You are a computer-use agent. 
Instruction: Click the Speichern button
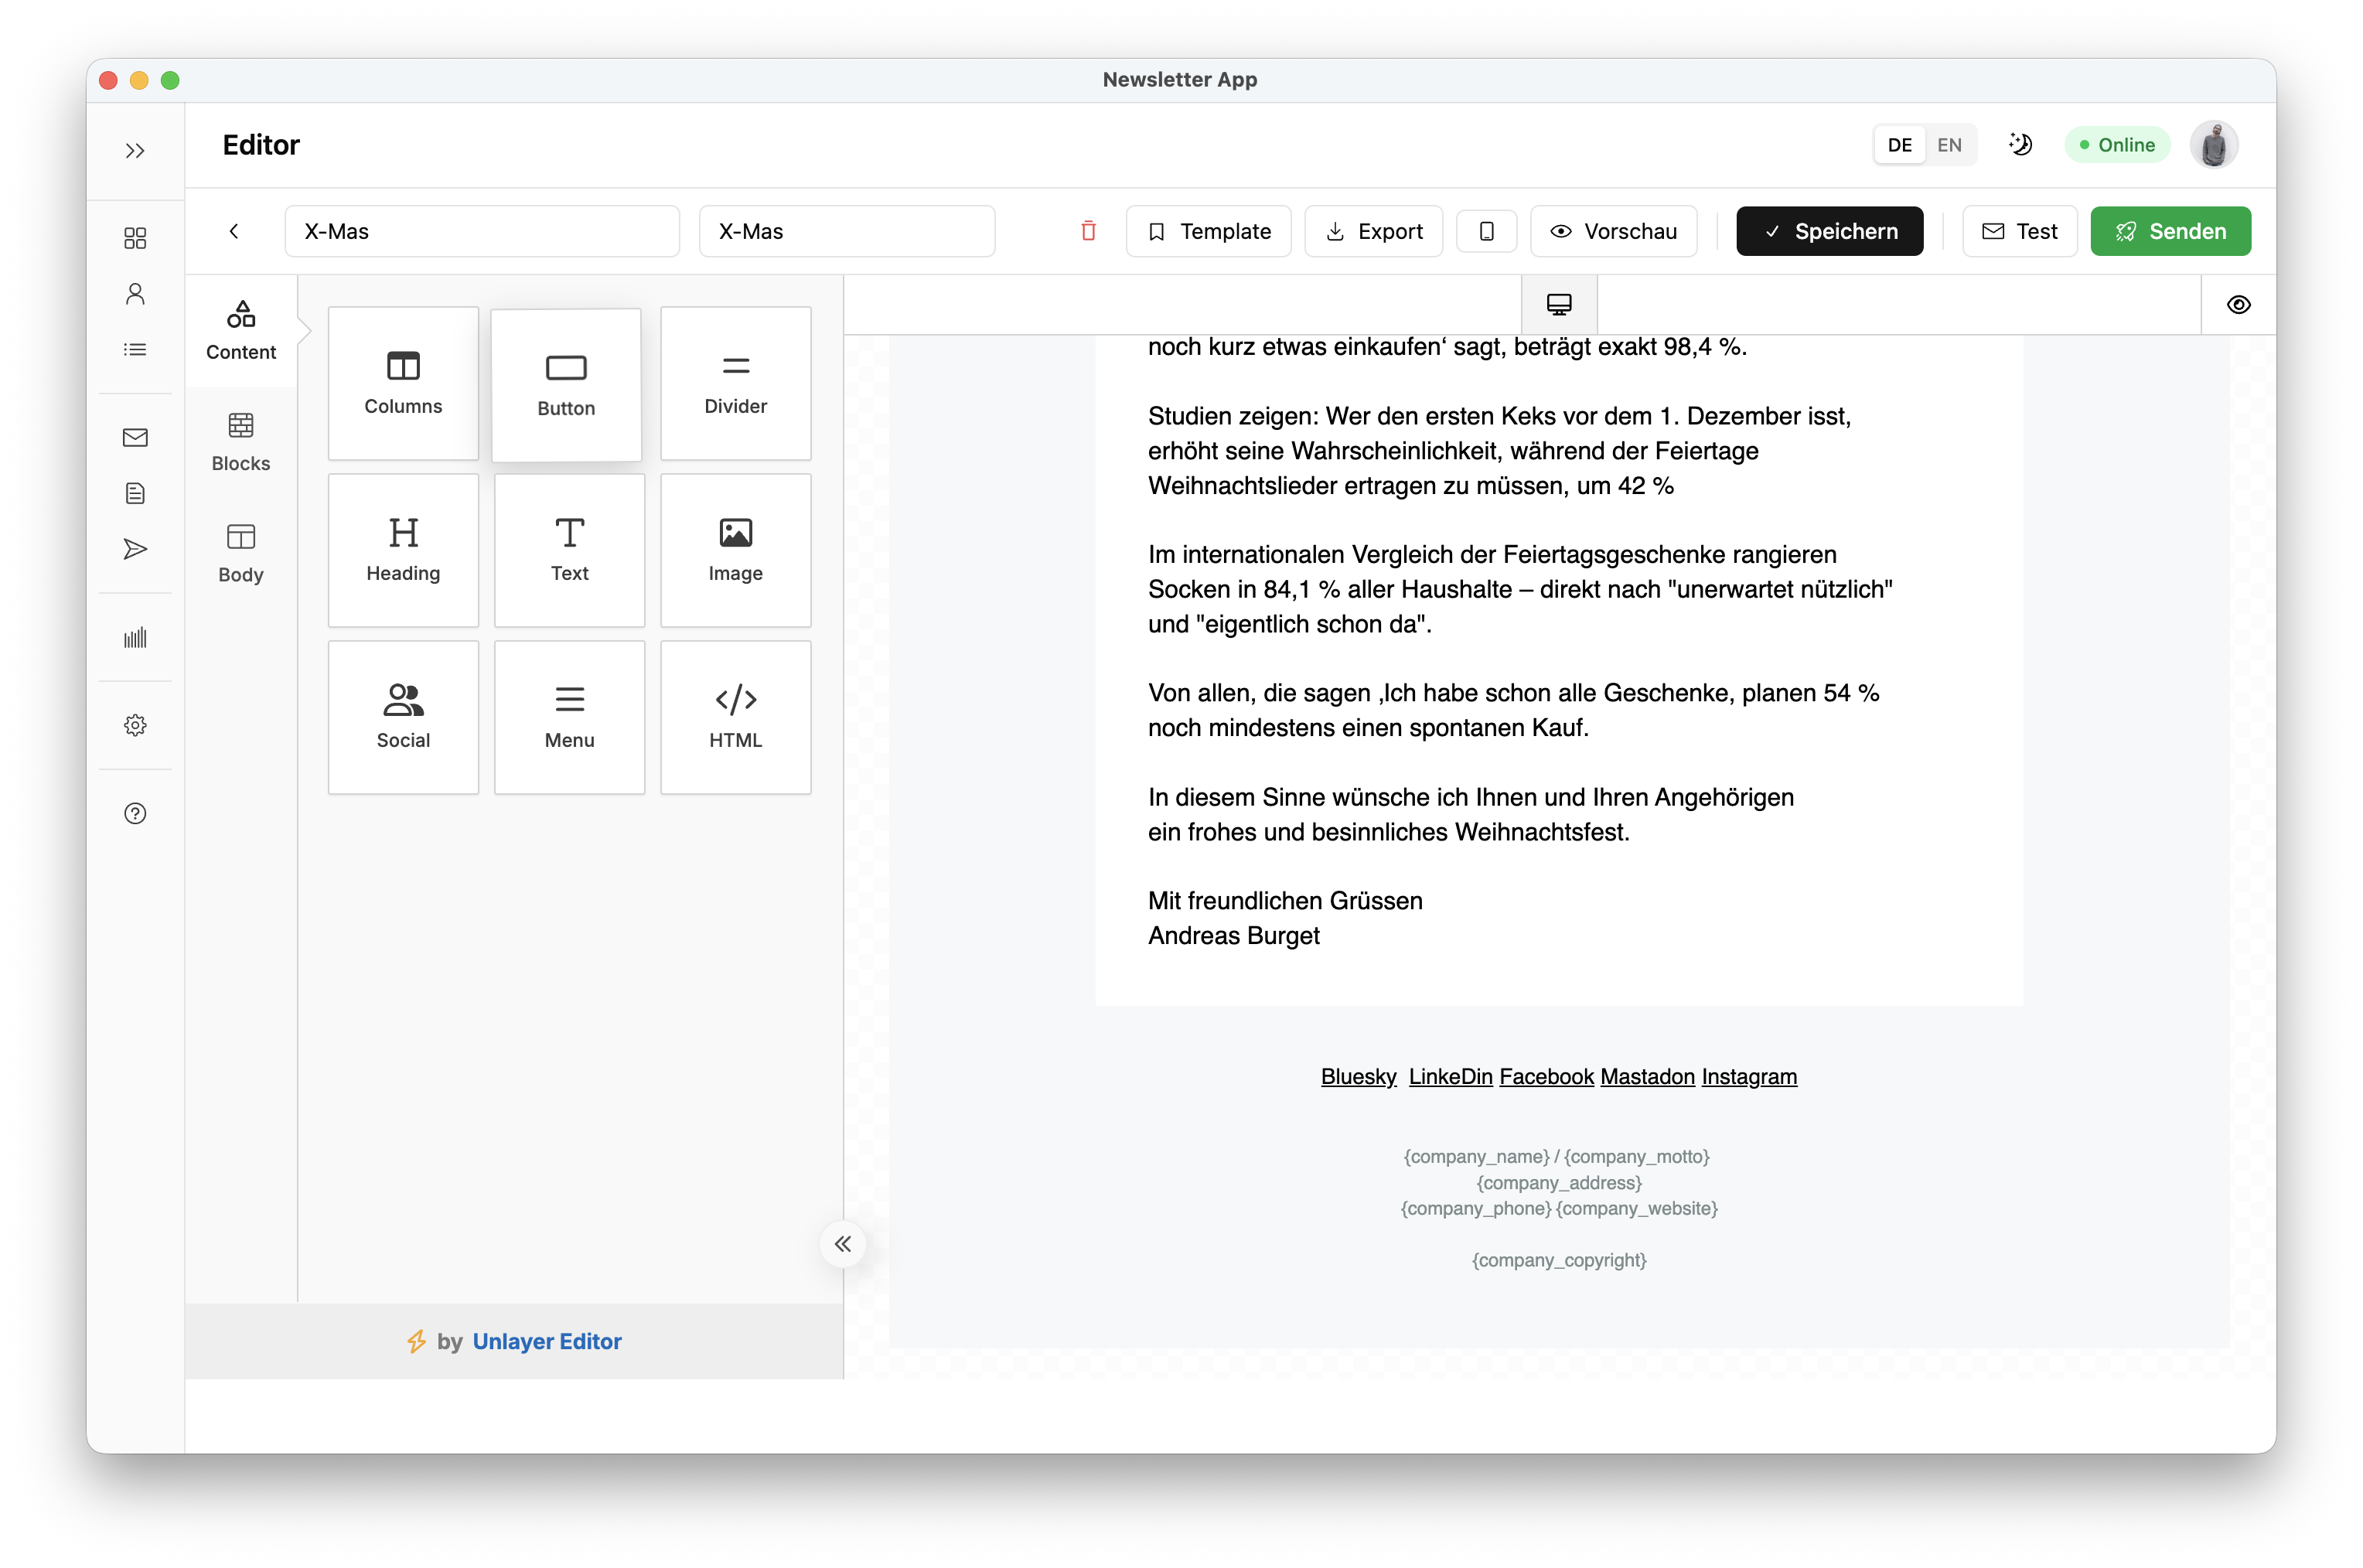click(1829, 231)
